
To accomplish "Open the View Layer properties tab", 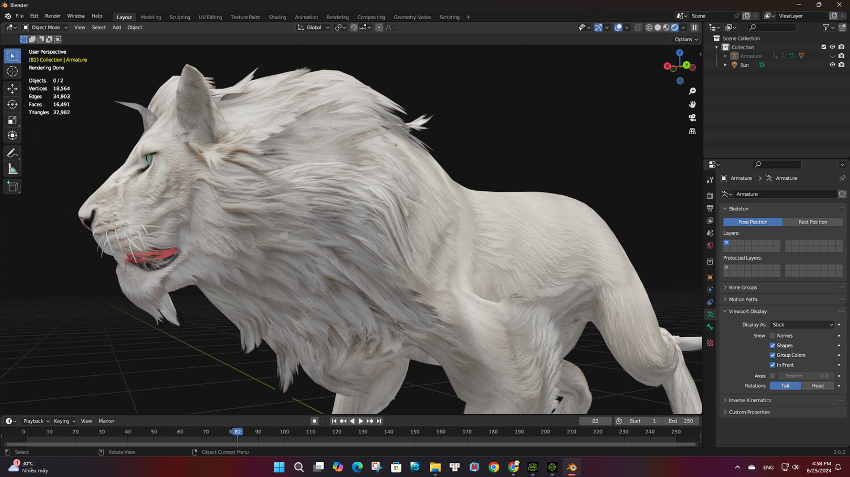I will [x=710, y=221].
